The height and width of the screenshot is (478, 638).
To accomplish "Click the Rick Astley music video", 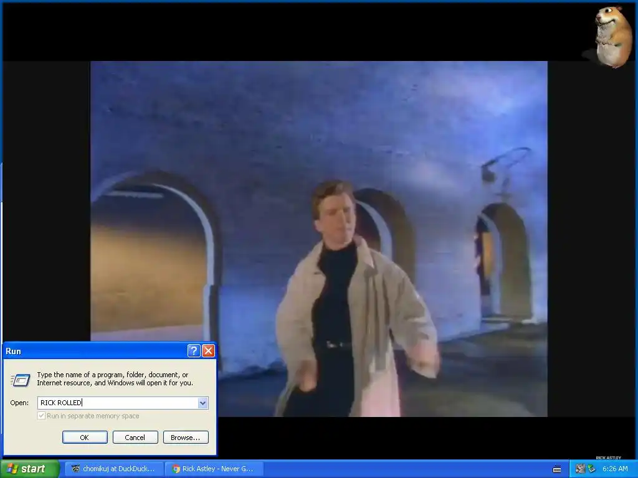I will [319, 239].
